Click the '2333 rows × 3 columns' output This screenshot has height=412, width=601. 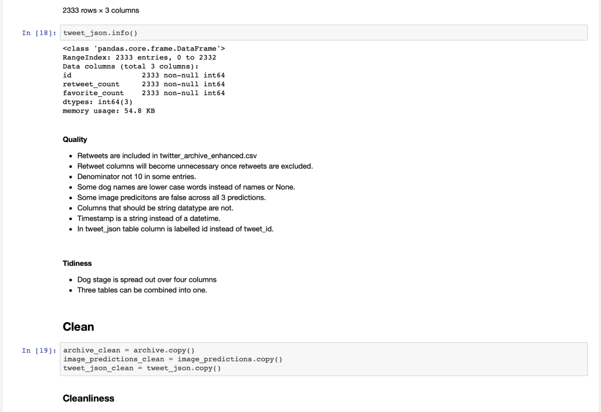coord(100,11)
